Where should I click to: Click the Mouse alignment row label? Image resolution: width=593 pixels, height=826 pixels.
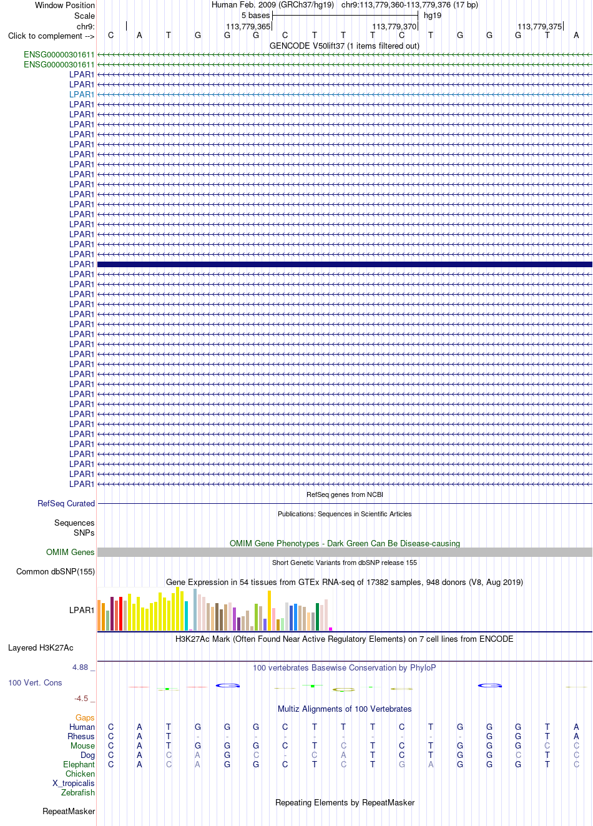(x=82, y=745)
